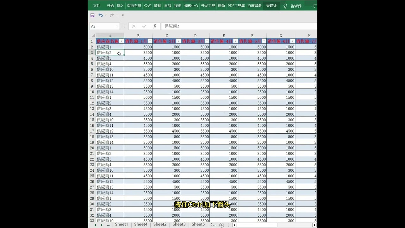Click the New Sheet plus icon
This screenshot has height=228, width=405.
pos(221,225)
